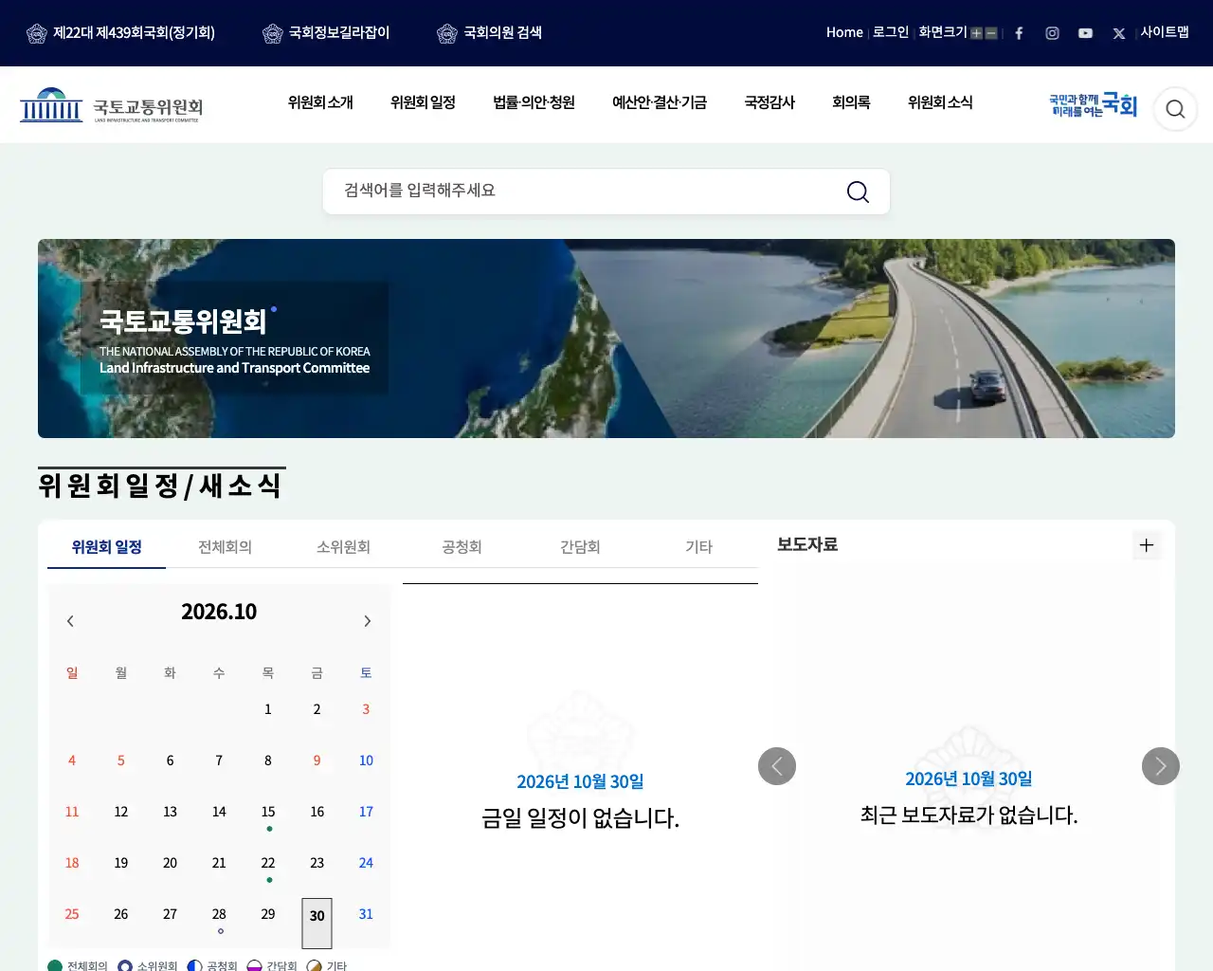This screenshot has width=1213, height=971.
Task: Open the 위원회 소개 menu
Action: 320,102
